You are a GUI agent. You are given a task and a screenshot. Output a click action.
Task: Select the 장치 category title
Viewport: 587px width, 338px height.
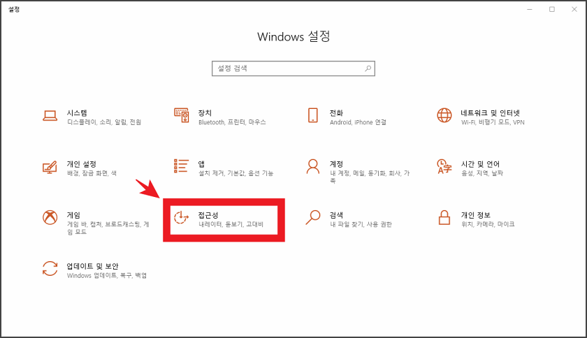pos(205,113)
